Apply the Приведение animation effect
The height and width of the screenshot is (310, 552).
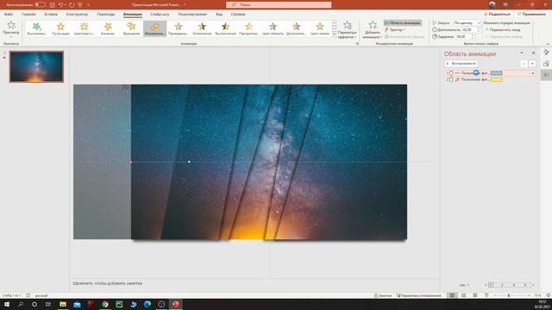[179, 28]
